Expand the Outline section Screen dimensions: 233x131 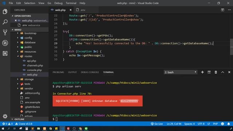(x=30, y=119)
